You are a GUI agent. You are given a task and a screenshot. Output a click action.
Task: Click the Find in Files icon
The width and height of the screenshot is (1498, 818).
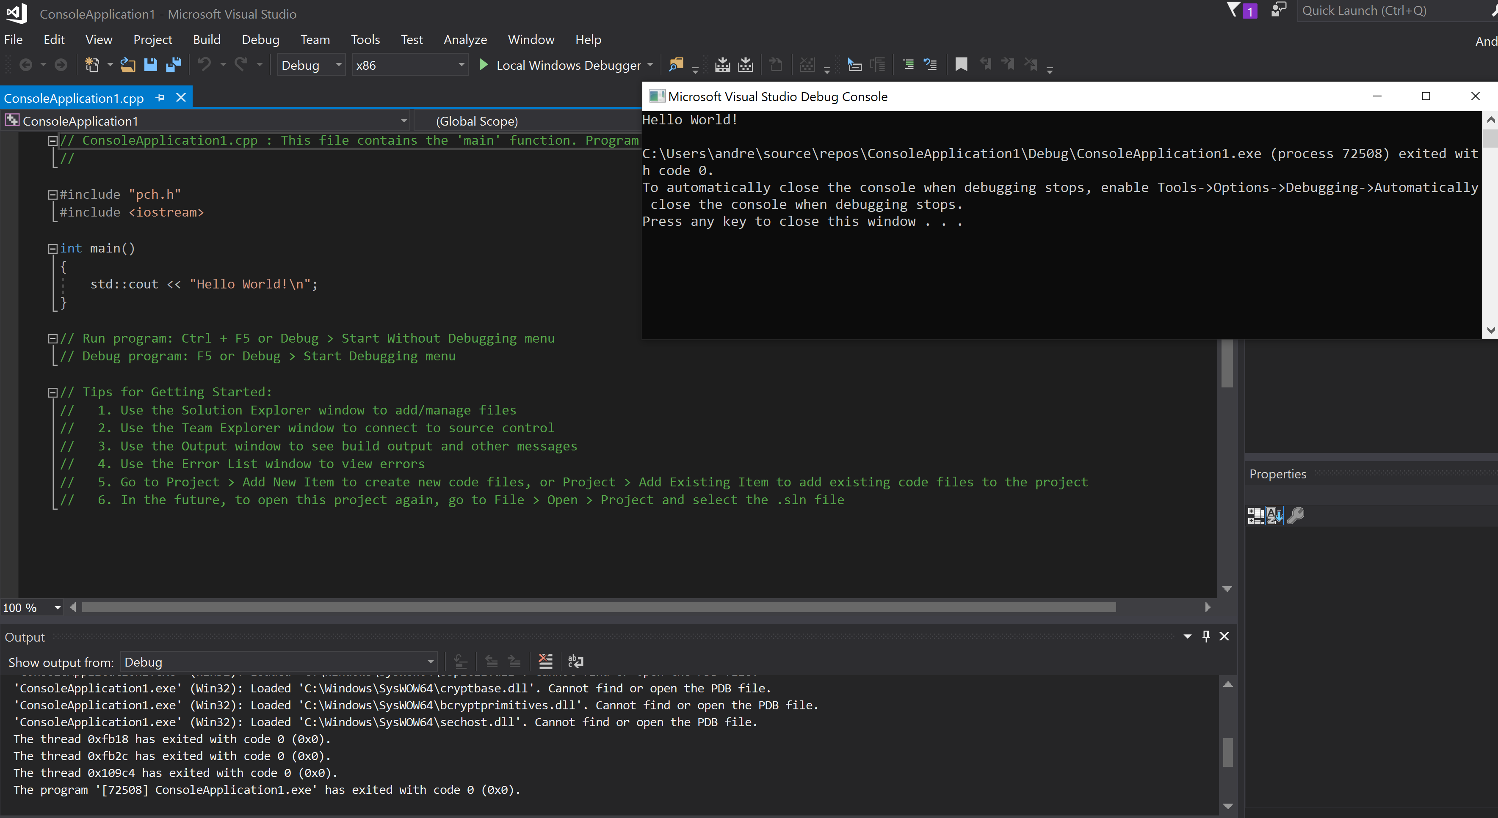coord(676,65)
